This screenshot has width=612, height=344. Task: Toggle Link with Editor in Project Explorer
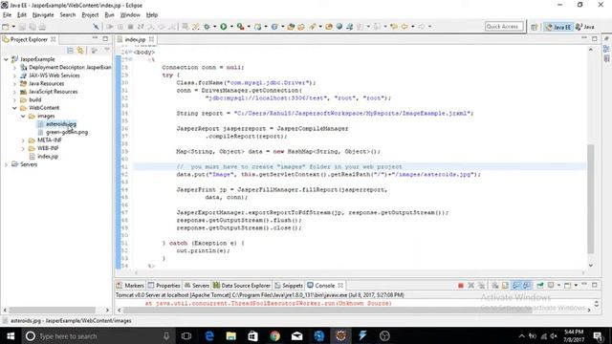(80, 51)
